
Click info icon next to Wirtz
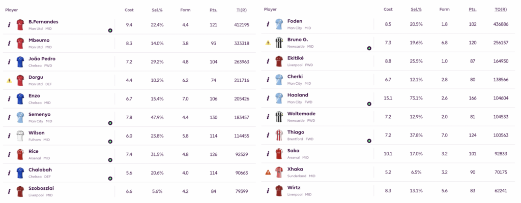click(268, 190)
